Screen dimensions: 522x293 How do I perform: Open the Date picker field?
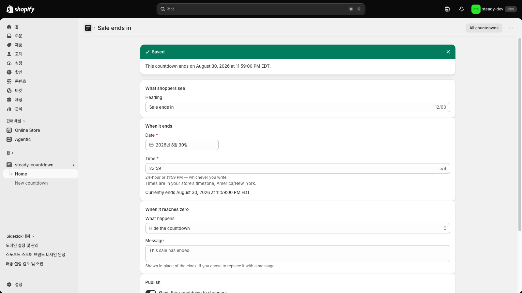tap(182, 145)
